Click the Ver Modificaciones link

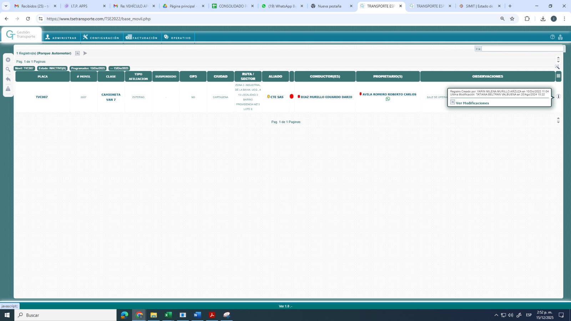(472, 103)
